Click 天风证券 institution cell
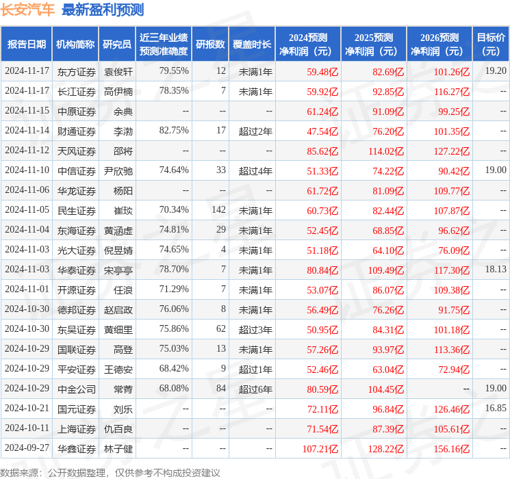Screen dimensions: 510x479 click(77, 151)
